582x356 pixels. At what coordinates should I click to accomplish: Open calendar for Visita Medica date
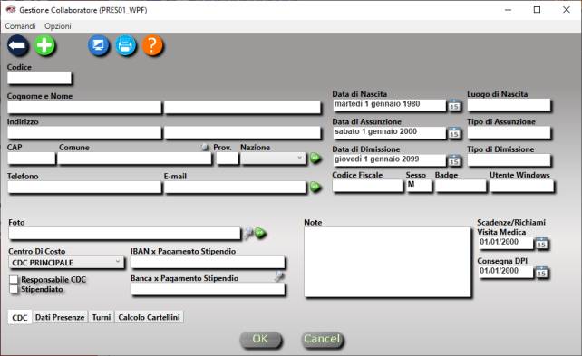click(x=541, y=244)
